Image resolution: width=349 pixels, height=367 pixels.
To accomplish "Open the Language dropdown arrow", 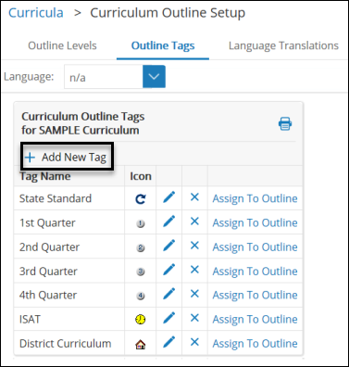I will point(154,76).
